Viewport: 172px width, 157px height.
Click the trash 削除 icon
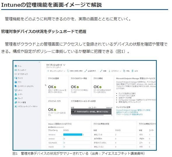pos(133,71)
